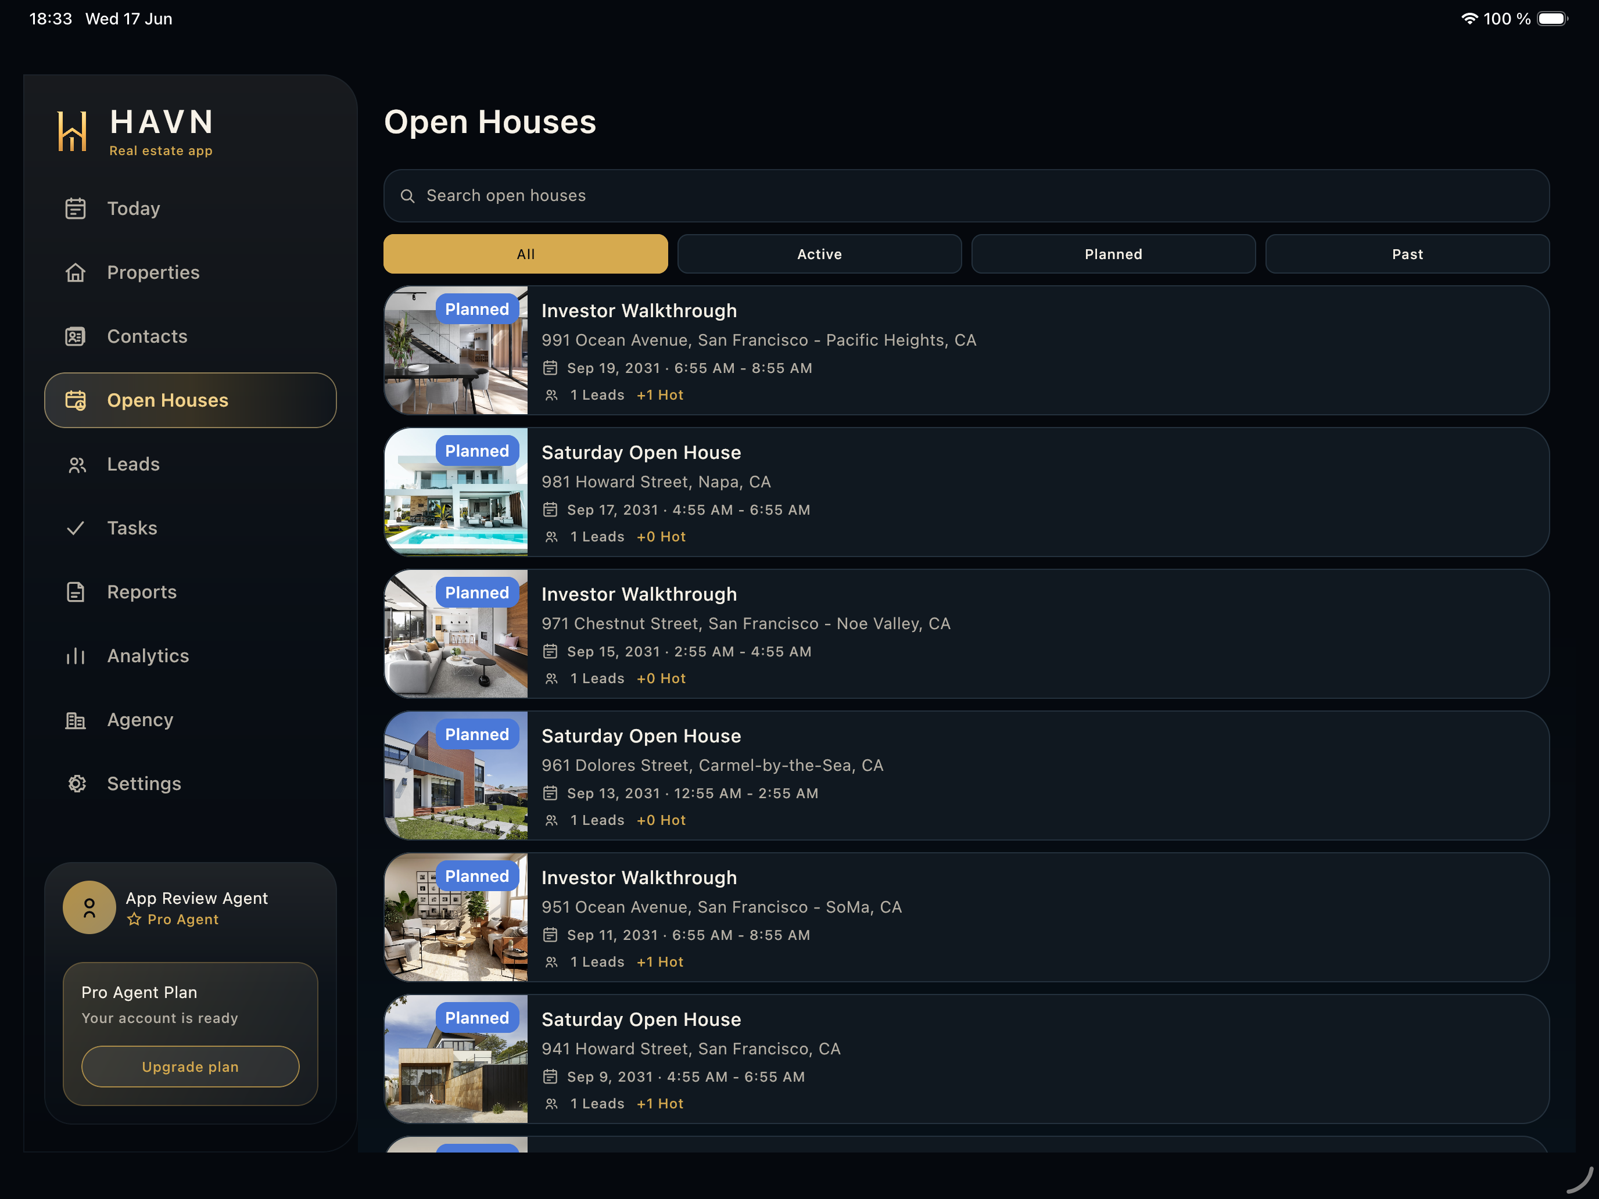The image size is (1599, 1199).
Task: Show only Planned open houses tab
Action: pos(1113,254)
